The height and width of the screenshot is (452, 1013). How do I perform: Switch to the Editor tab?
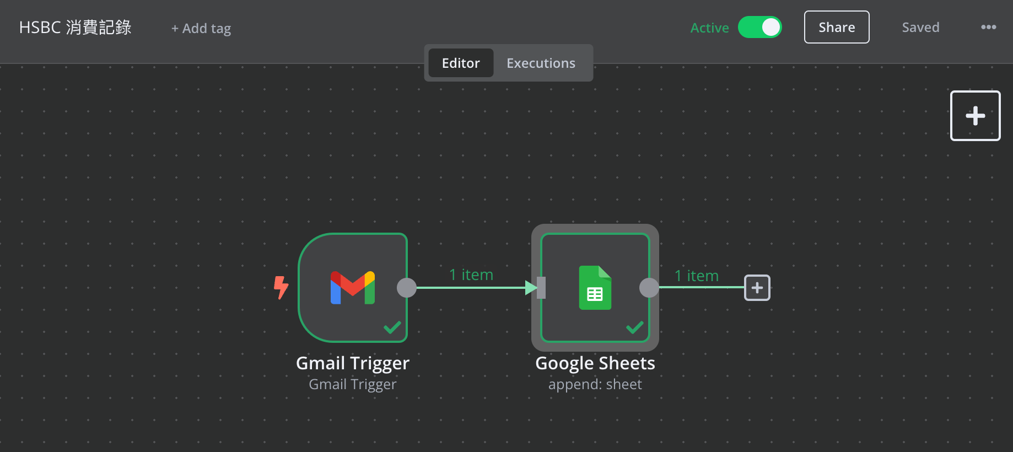(x=461, y=63)
